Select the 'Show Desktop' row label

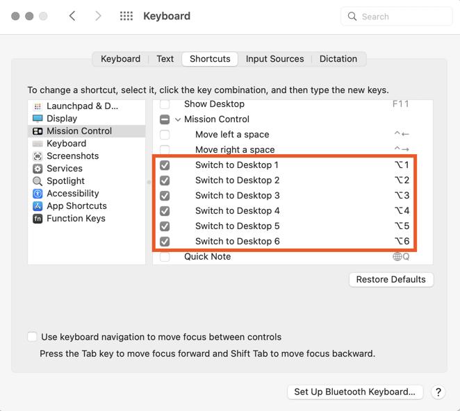pos(214,104)
